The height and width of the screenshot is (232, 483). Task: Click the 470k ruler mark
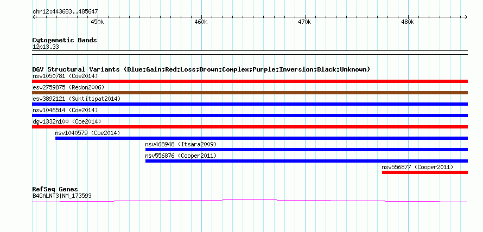point(304,22)
